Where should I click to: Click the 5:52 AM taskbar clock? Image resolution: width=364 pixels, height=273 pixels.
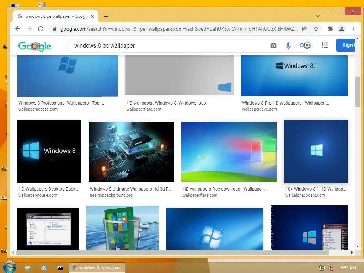[x=348, y=268]
